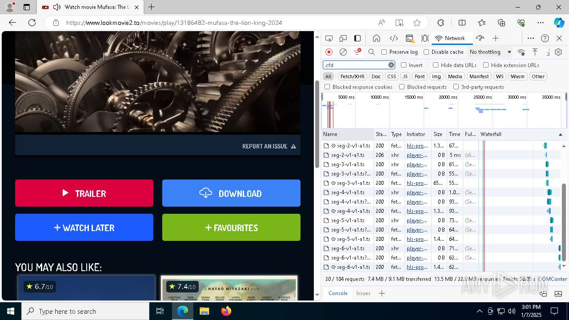Open hls-pro initiator link for seg-2-v1-a1.ts first row
This screenshot has height=320, width=569.
[x=417, y=146]
